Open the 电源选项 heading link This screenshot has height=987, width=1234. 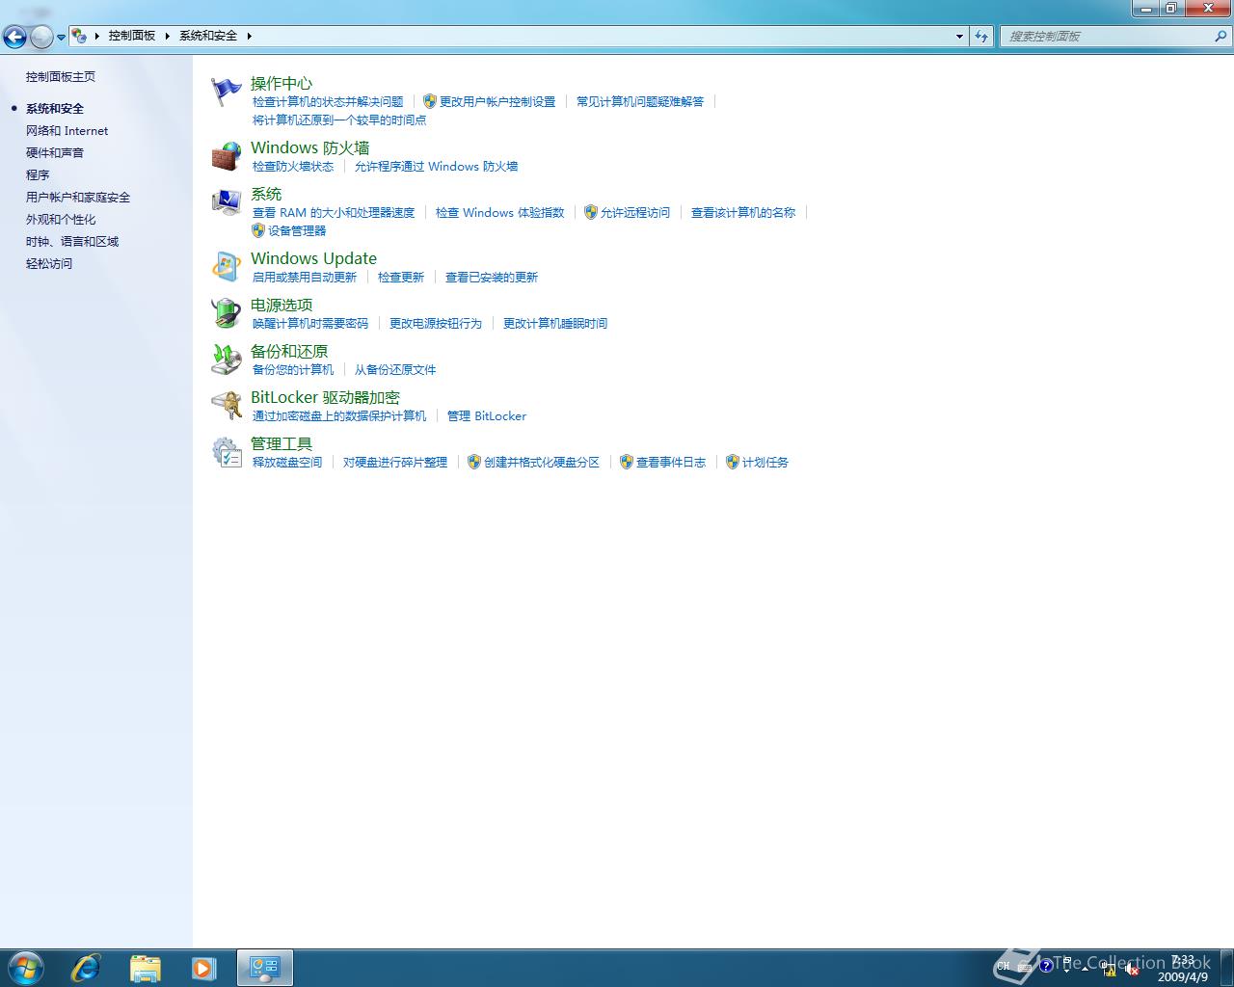click(282, 305)
